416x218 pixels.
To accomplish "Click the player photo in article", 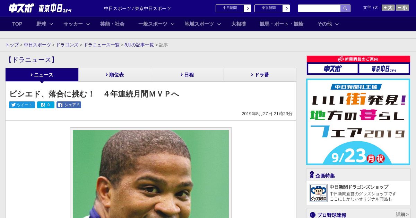I will coord(151,174).
